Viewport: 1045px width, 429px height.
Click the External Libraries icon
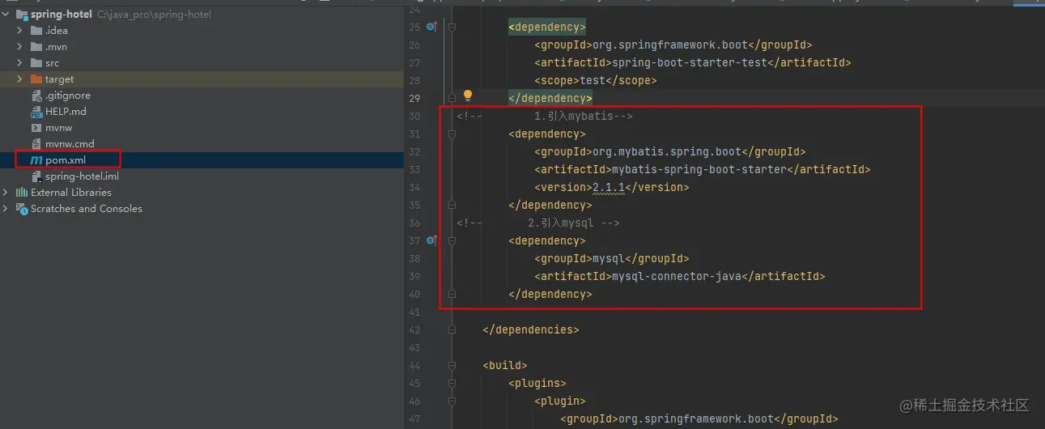point(22,193)
